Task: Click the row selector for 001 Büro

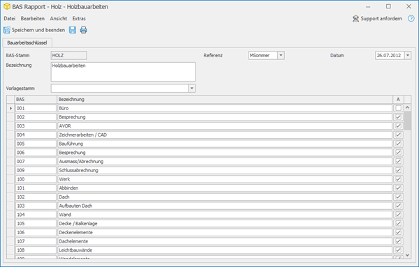Action: [10, 108]
